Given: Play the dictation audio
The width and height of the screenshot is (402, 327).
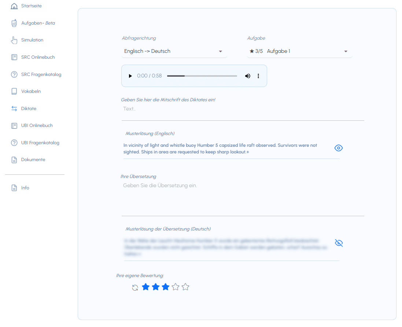Looking at the screenshot, I should tap(130, 76).
